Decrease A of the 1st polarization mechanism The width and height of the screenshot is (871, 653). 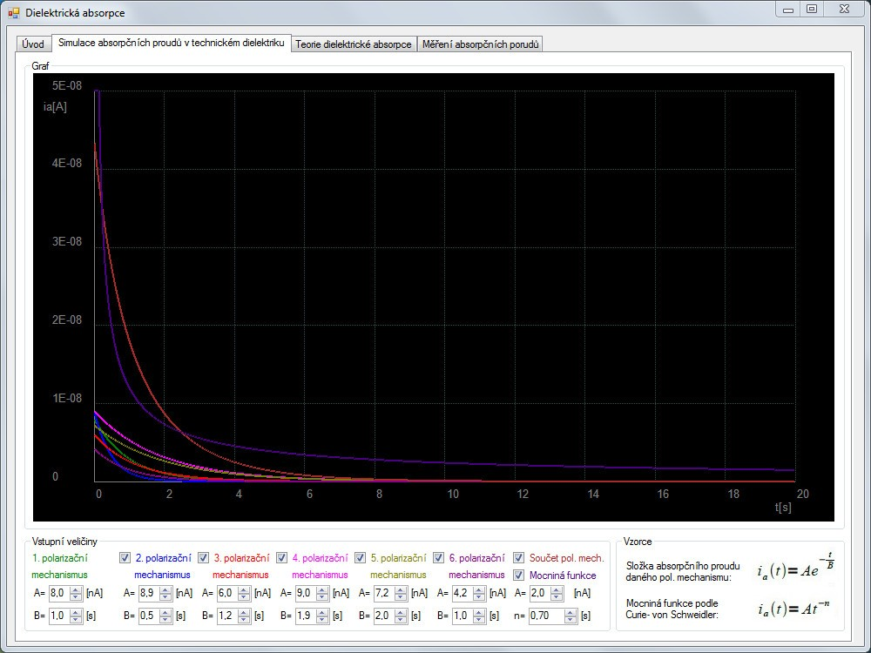(x=76, y=597)
